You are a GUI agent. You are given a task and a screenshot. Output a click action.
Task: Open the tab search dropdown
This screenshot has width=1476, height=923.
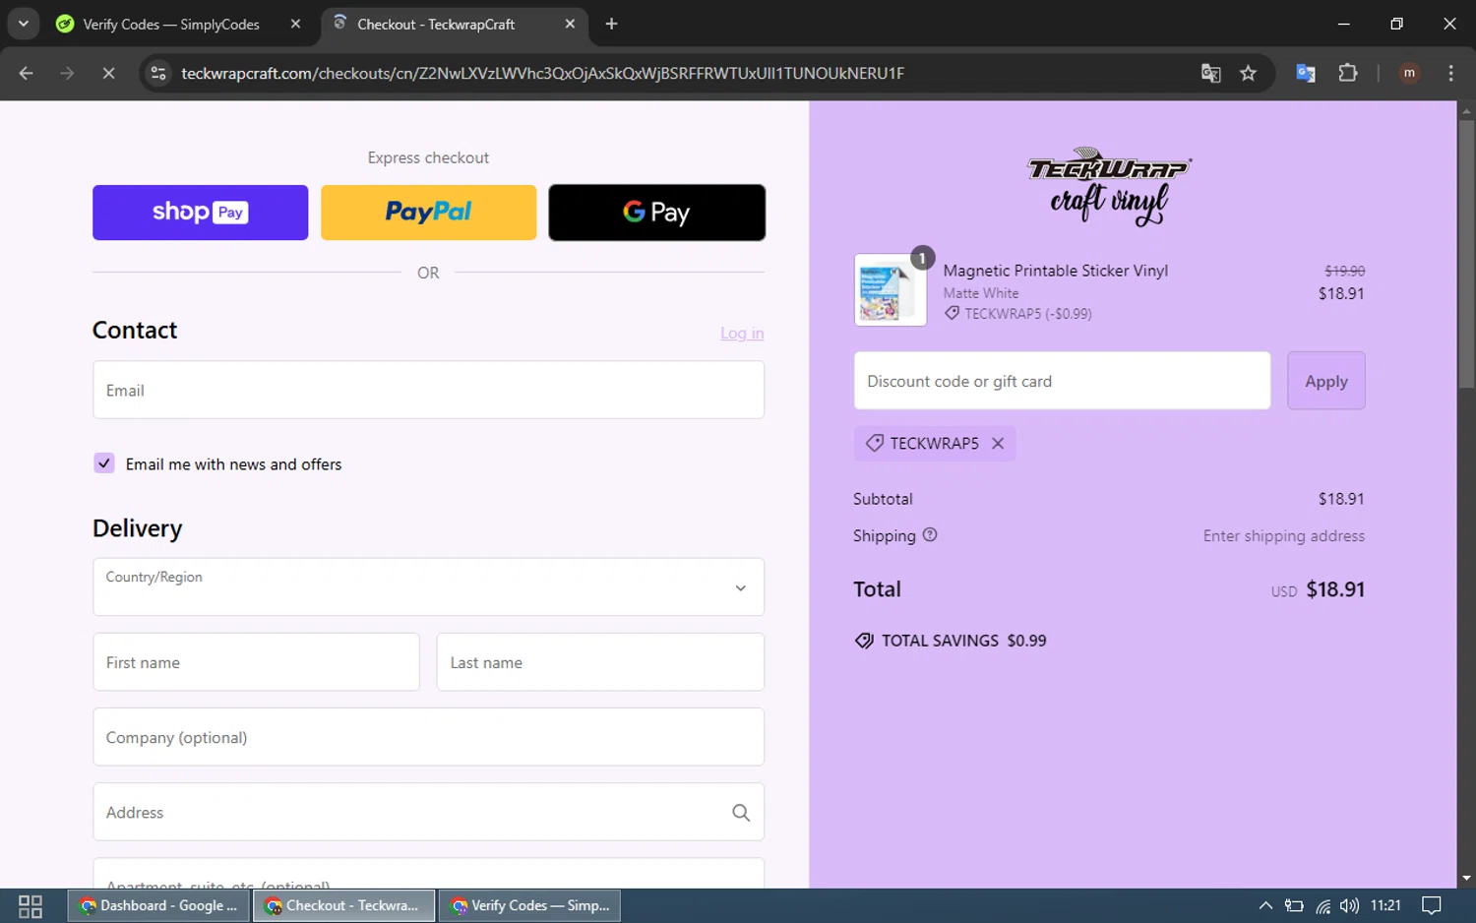[24, 24]
